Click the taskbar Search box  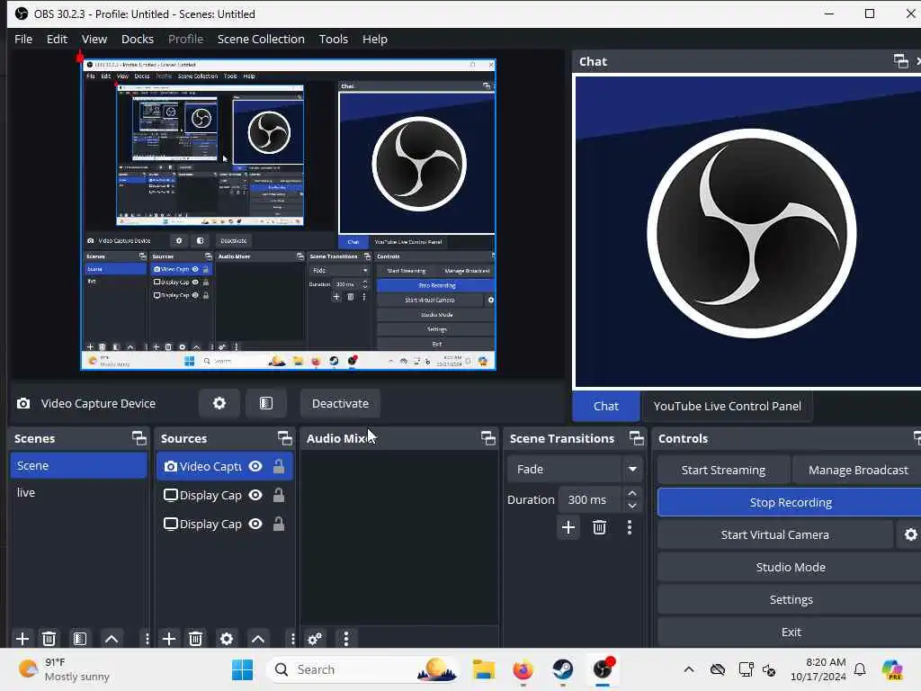point(362,669)
